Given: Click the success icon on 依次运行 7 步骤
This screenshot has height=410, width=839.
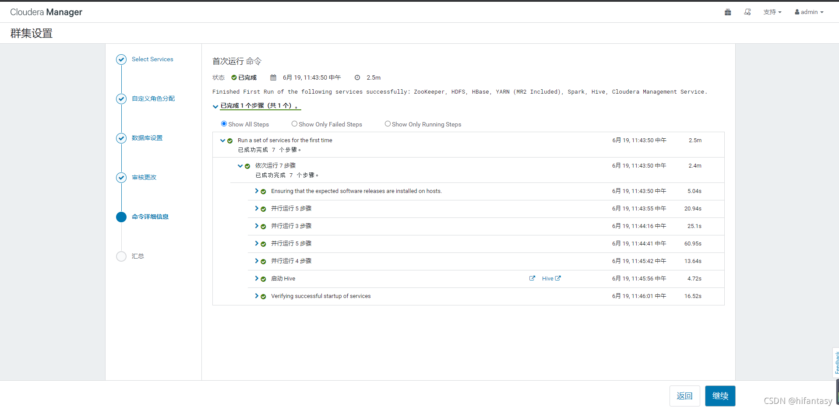Looking at the screenshot, I should [247, 166].
